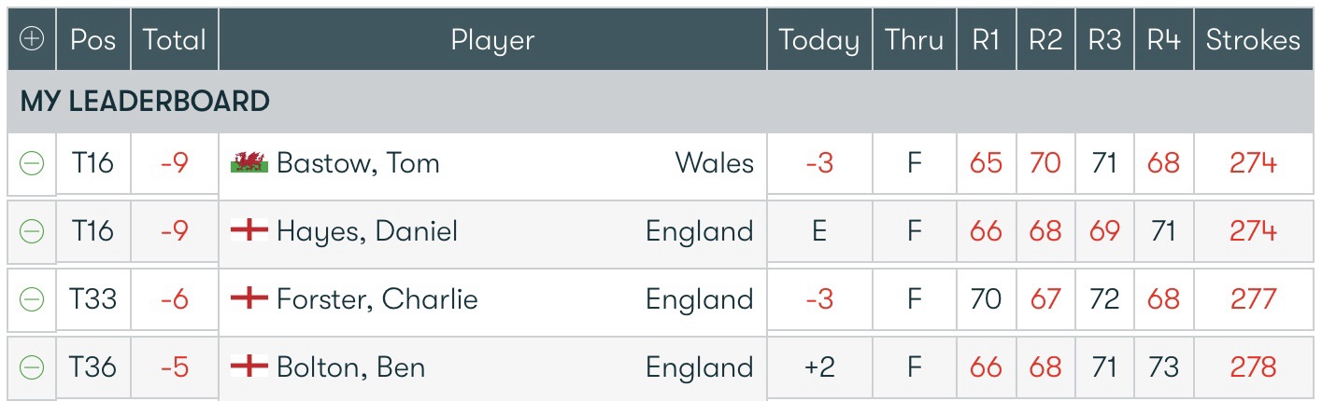Viewport: 1322px width, 401px height.
Task: Open player Bolton, Ben's name link
Action: [351, 366]
